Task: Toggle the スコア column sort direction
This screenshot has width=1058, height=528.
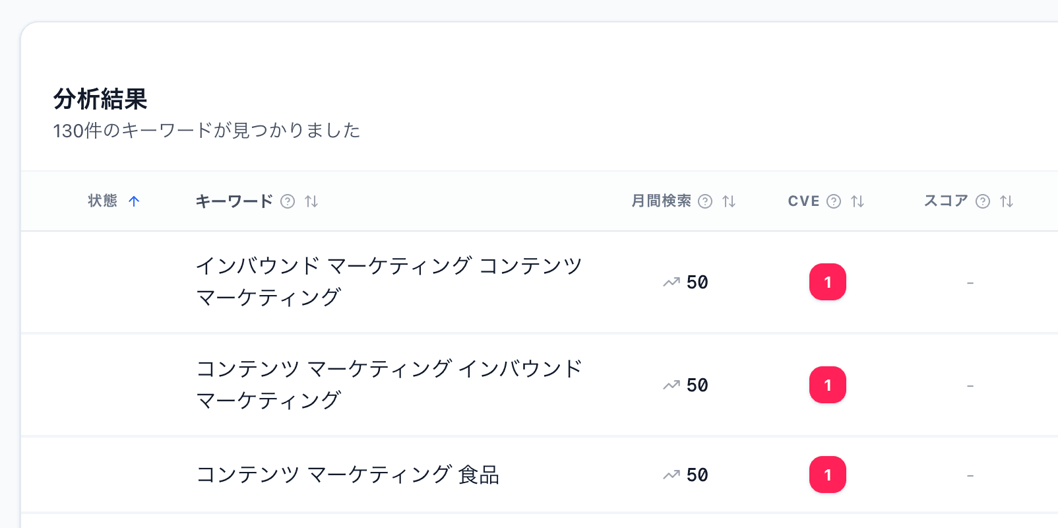Action: pyautogui.click(x=1005, y=201)
